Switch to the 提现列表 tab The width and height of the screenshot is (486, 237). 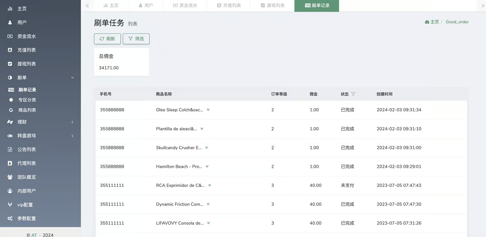[273, 6]
